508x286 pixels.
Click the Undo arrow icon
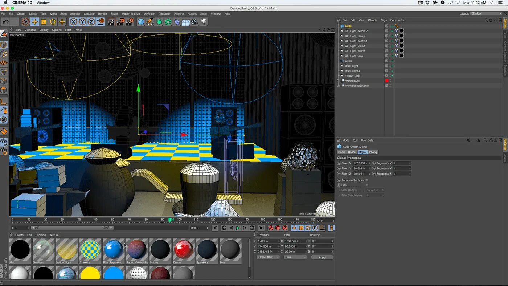pos(6,22)
